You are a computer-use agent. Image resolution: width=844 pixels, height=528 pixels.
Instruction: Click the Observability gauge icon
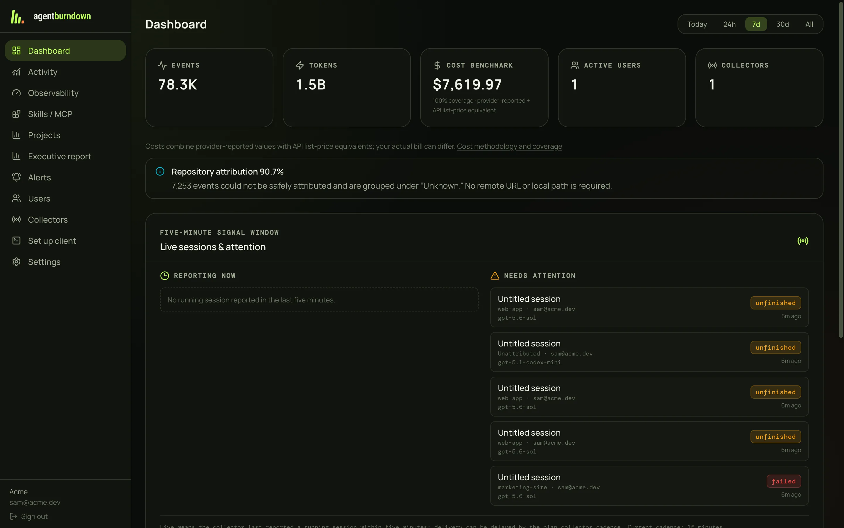point(16,93)
